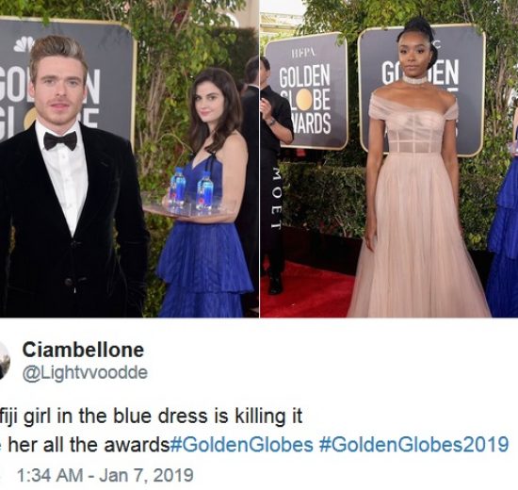Click the HFPA Golden Globe Awards sign
This screenshot has height=490, width=518.
(x=306, y=90)
